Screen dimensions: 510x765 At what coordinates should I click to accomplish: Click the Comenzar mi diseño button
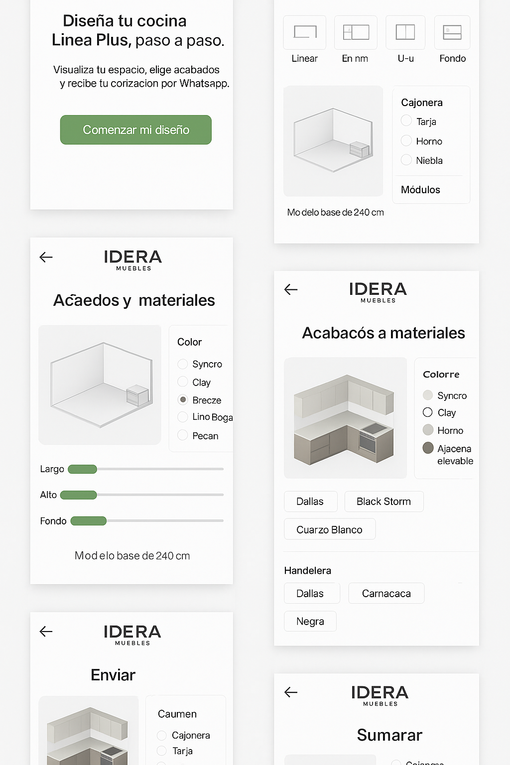tap(135, 129)
